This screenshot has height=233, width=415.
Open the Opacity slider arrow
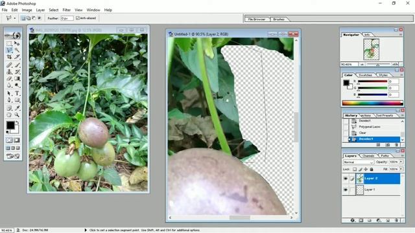pos(401,162)
